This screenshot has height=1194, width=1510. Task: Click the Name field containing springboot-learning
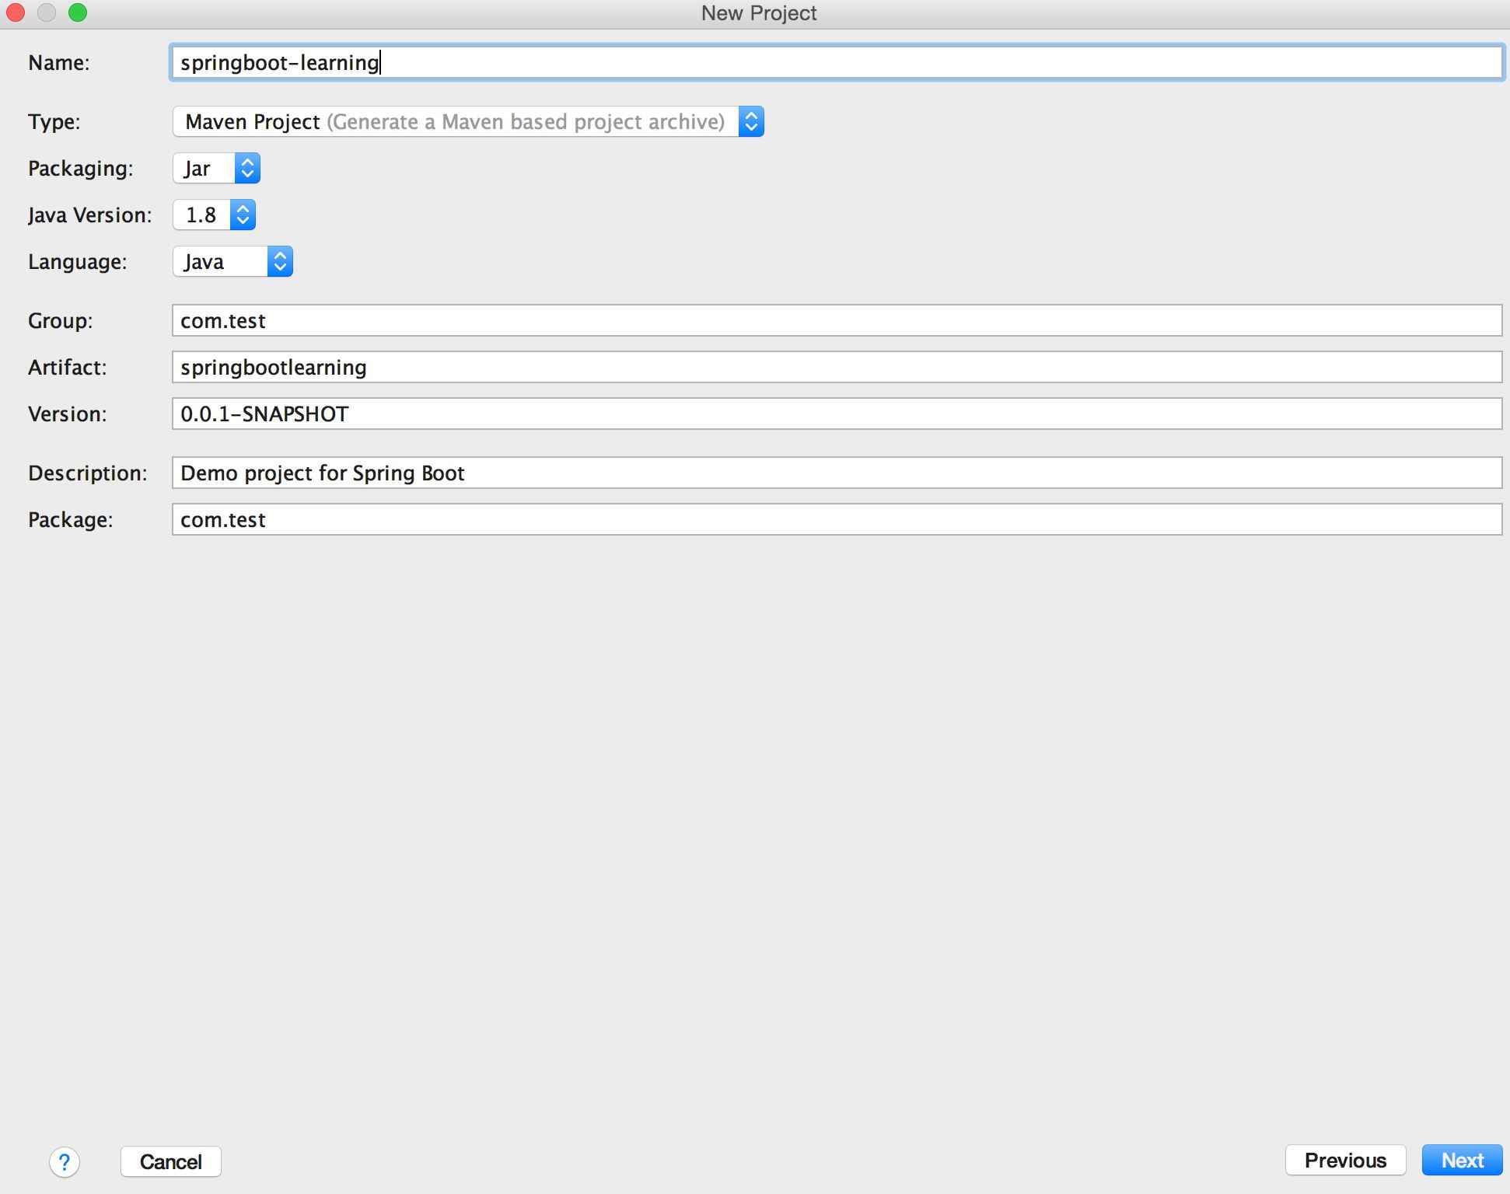click(x=836, y=62)
